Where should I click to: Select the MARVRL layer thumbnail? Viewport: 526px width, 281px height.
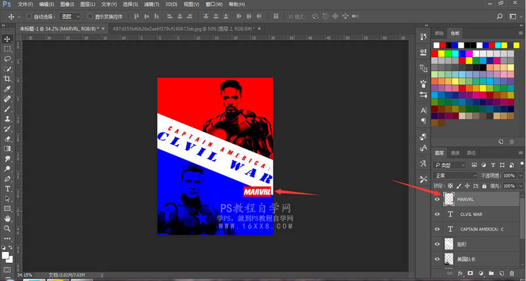pyautogui.click(x=449, y=199)
